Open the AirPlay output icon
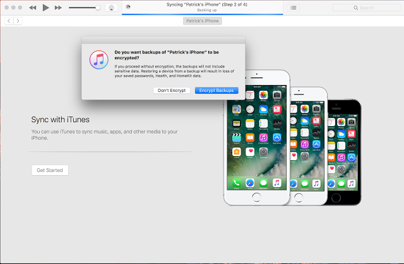The image size is (404, 264). [x=111, y=8]
